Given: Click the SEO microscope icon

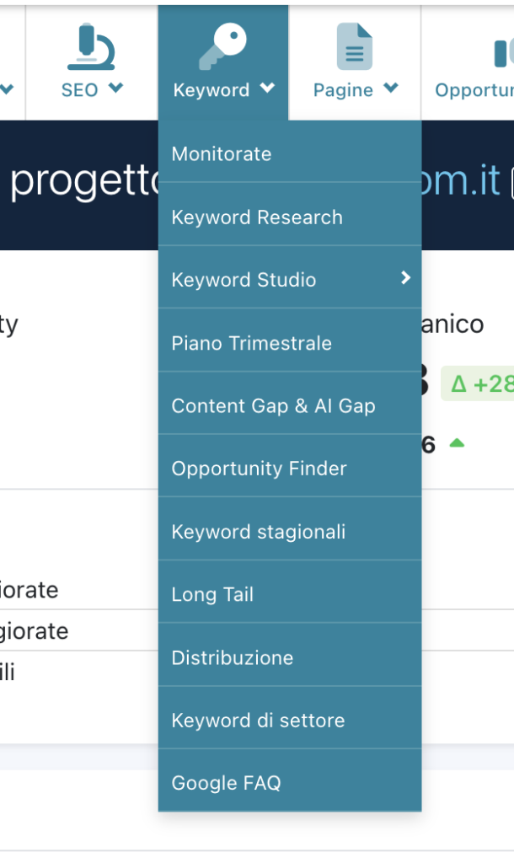Looking at the screenshot, I should click(x=91, y=46).
